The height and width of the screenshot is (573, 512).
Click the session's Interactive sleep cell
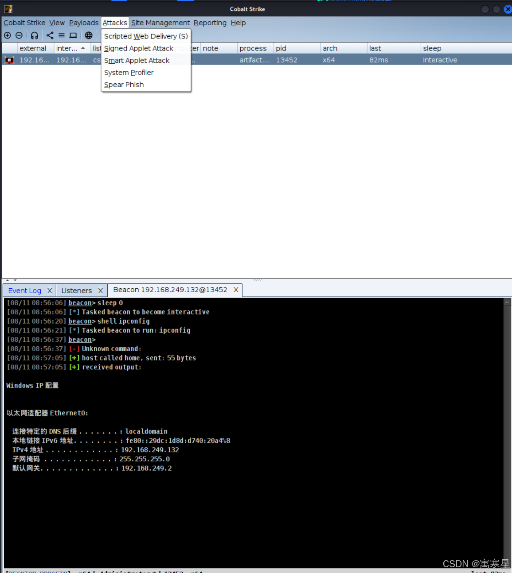[440, 60]
